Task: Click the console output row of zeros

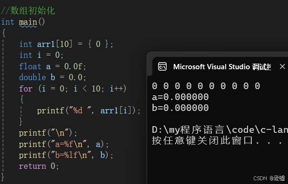Action: [206, 86]
